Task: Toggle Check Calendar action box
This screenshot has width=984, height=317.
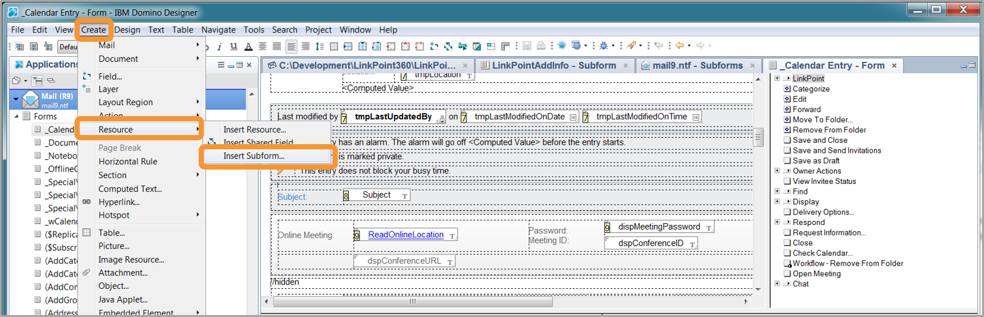Action: pos(787,253)
